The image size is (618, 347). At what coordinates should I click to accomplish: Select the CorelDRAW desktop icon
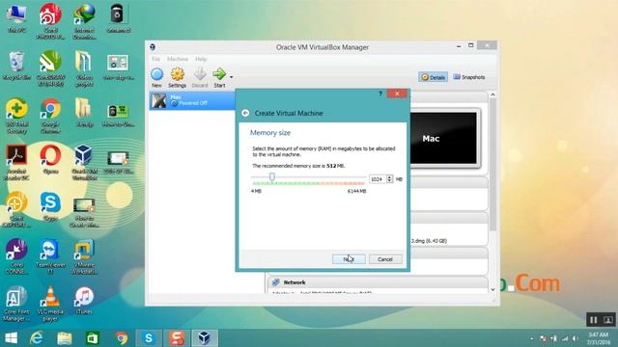click(50, 68)
